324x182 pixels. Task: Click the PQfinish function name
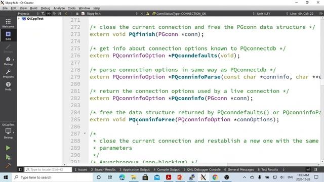(x=142, y=34)
